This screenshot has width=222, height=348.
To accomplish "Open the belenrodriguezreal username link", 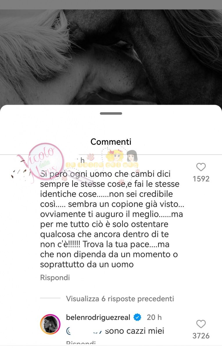I will (x=98, y=317).
